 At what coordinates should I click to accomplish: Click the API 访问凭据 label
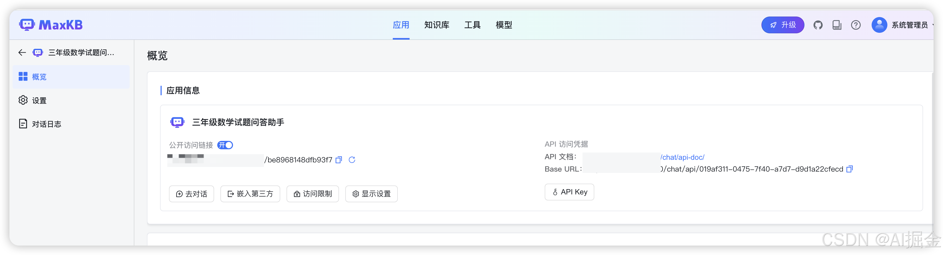pos(566,144)
